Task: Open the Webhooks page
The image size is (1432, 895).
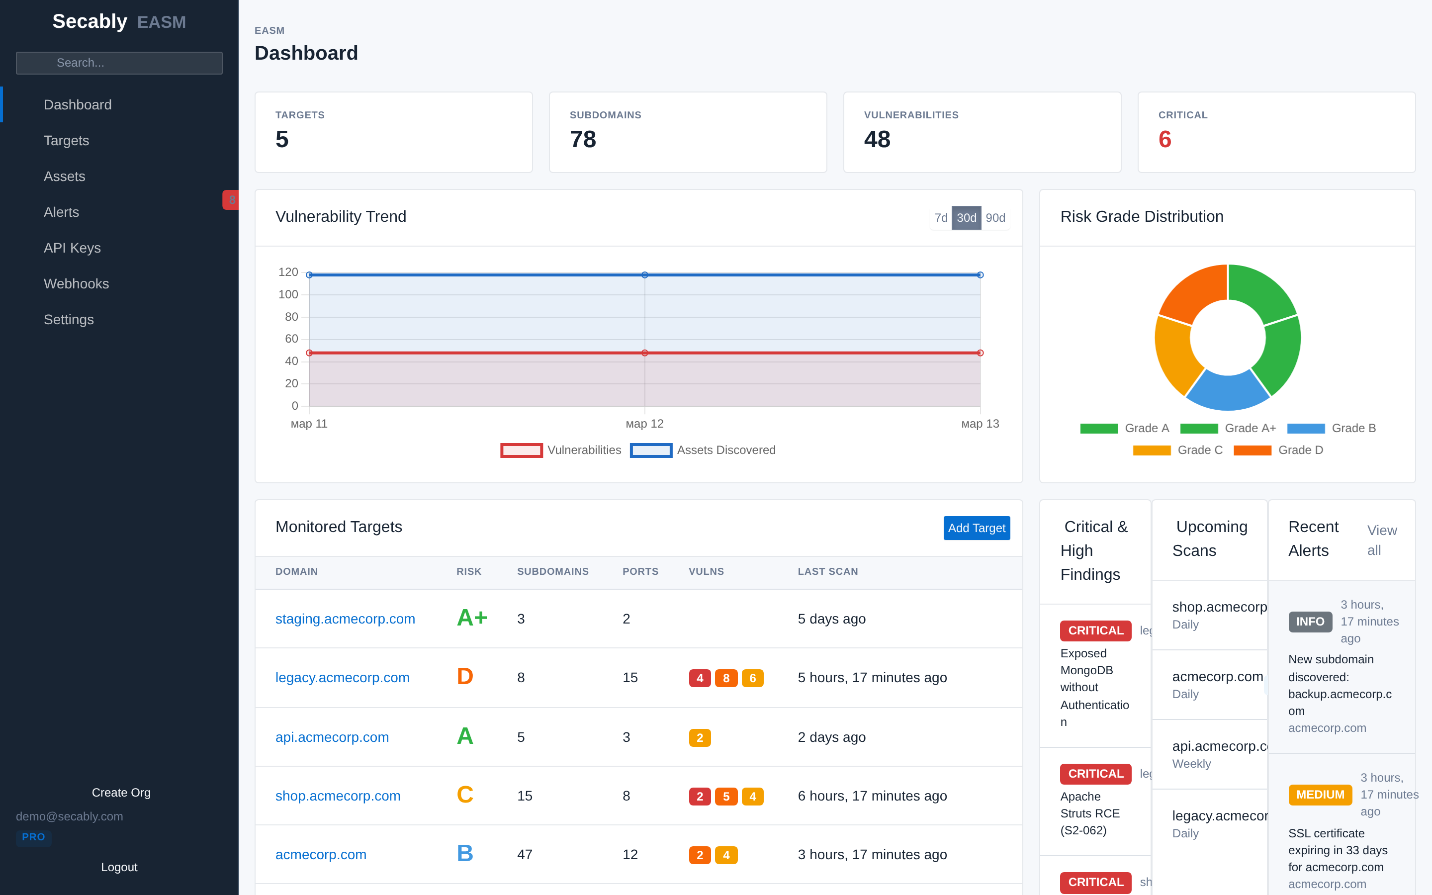Action: pos(77,283)
